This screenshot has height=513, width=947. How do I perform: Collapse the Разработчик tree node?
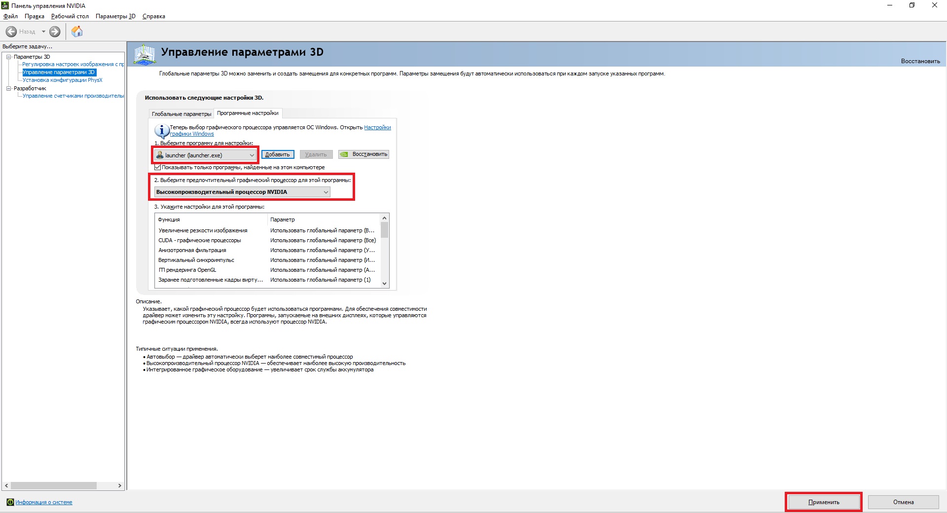[x=8, y=88]
